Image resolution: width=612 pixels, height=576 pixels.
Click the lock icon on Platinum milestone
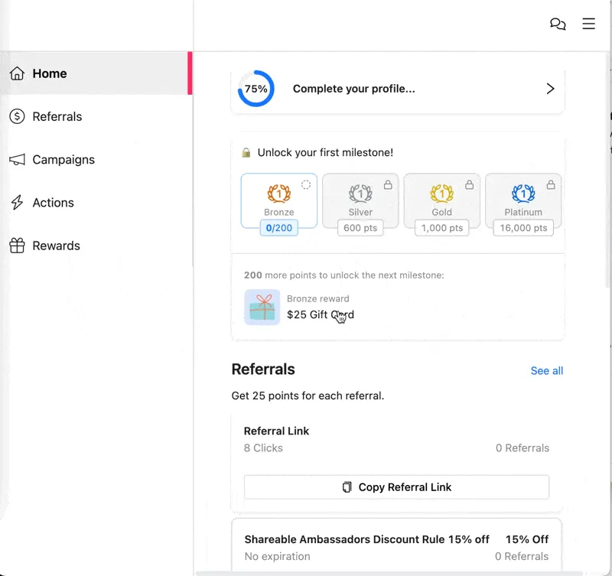(551, 184)
